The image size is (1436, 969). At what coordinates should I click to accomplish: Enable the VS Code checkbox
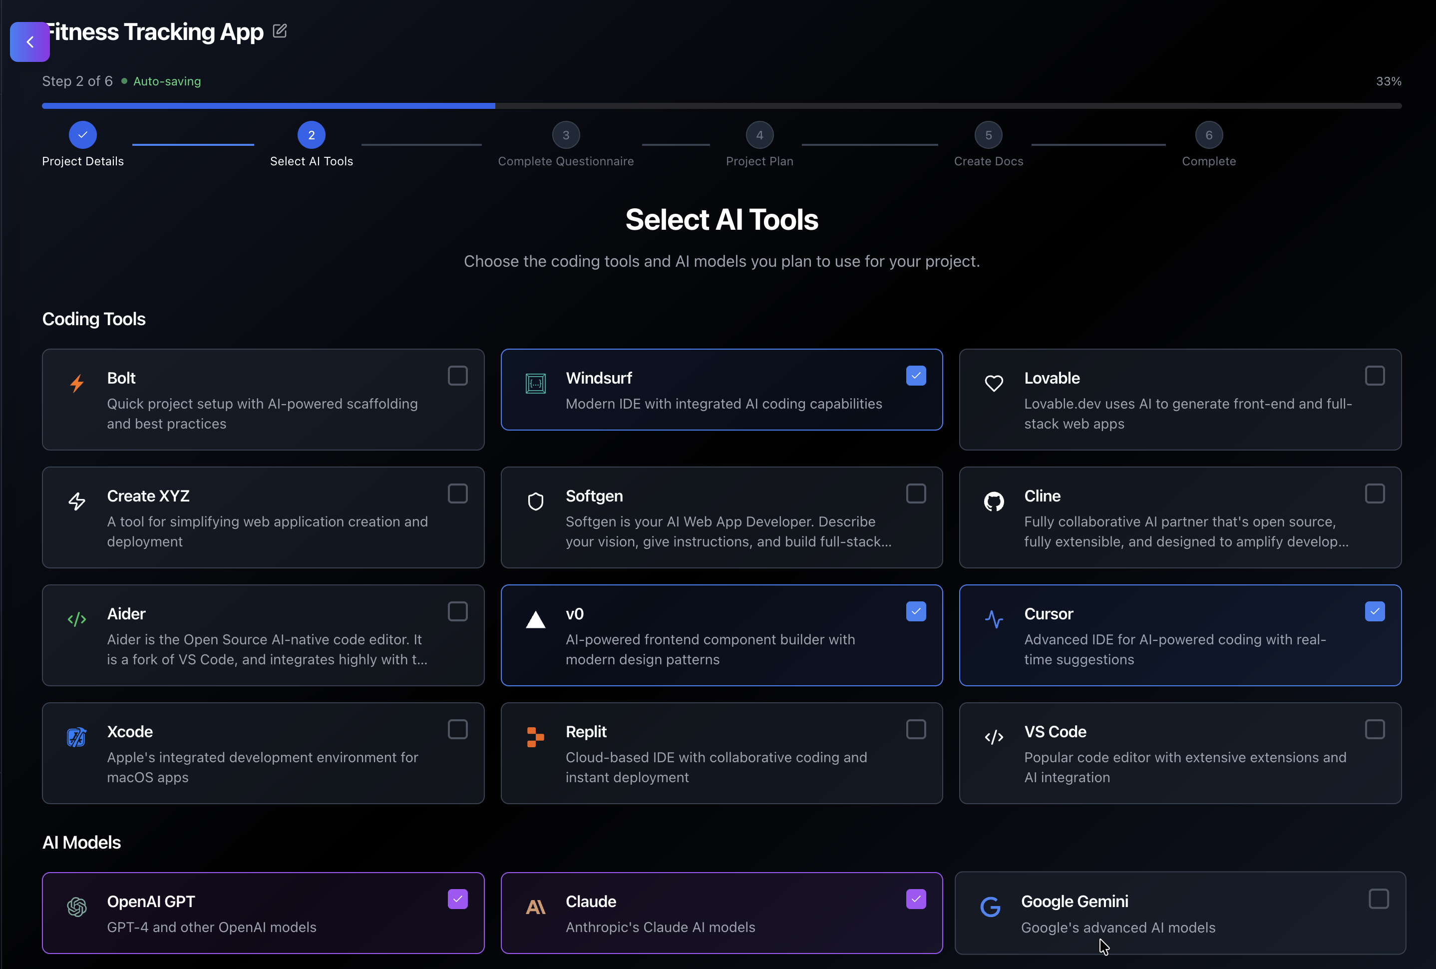1375,730
